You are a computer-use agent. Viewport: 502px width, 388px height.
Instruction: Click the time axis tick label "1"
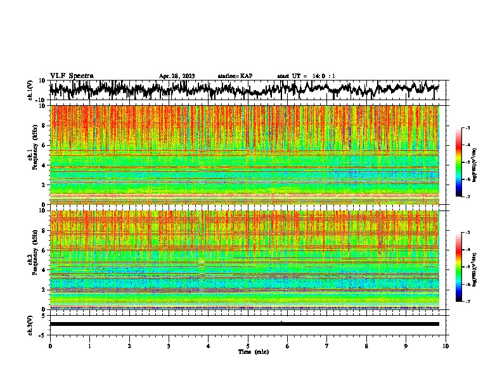click(89, 346)
